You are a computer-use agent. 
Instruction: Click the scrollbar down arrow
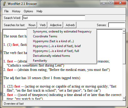(124, 98)
